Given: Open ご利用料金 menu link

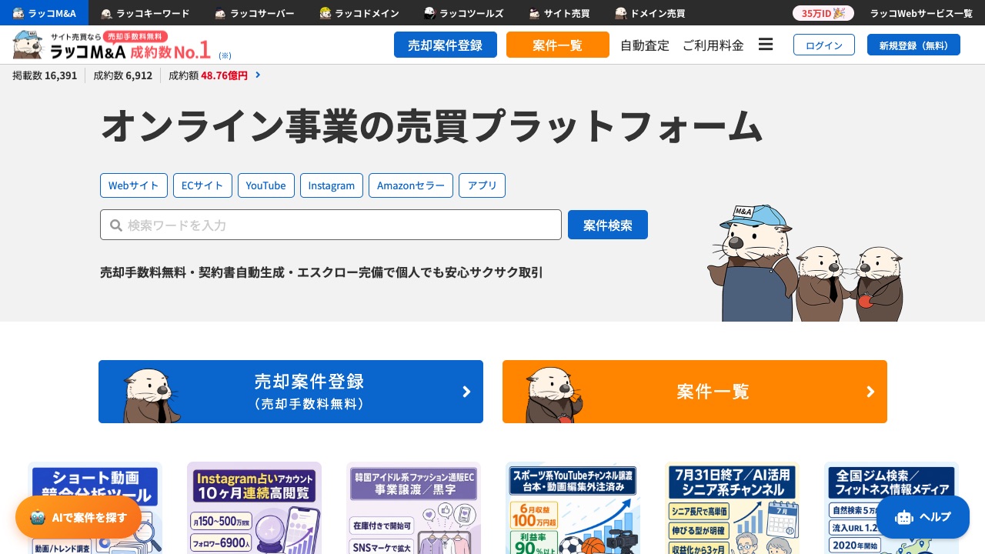Looking at the screenshot, I should click(x=713, y=45).
